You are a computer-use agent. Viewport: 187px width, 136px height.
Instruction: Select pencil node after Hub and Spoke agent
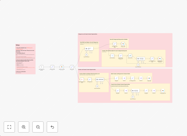point(146,91)
